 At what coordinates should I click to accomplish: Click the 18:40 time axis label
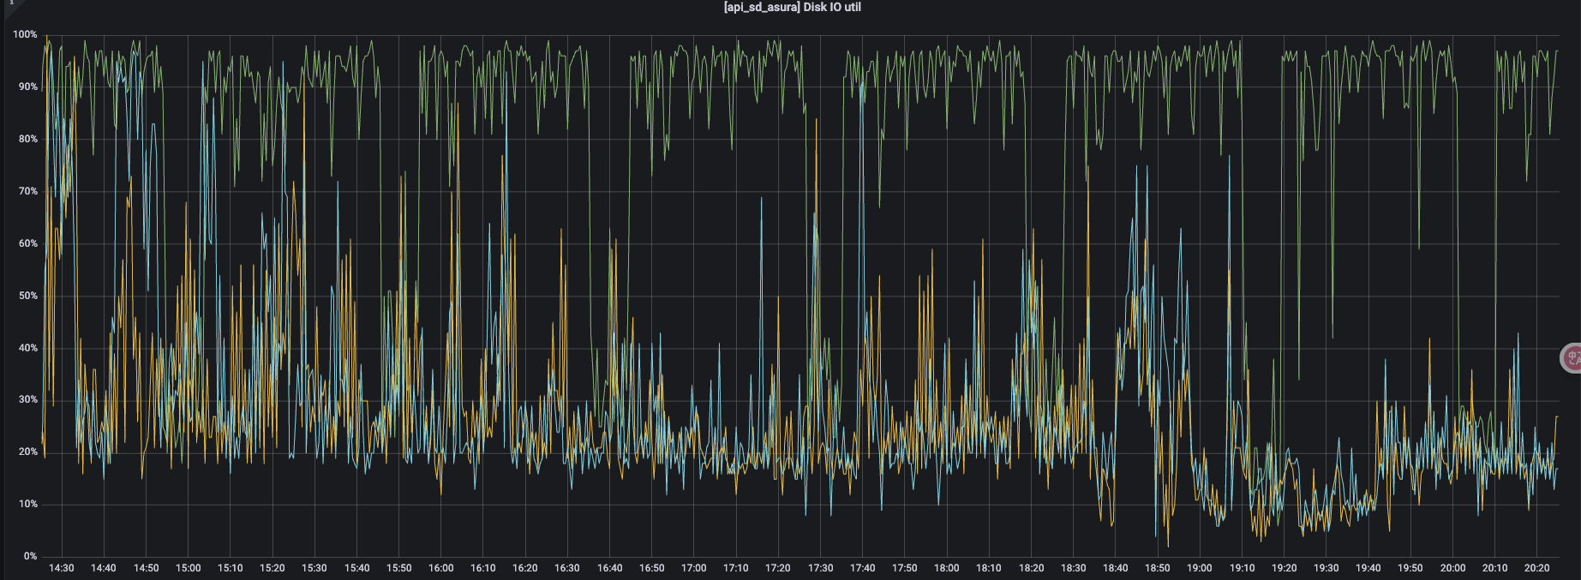click(x=1116, y=569)
